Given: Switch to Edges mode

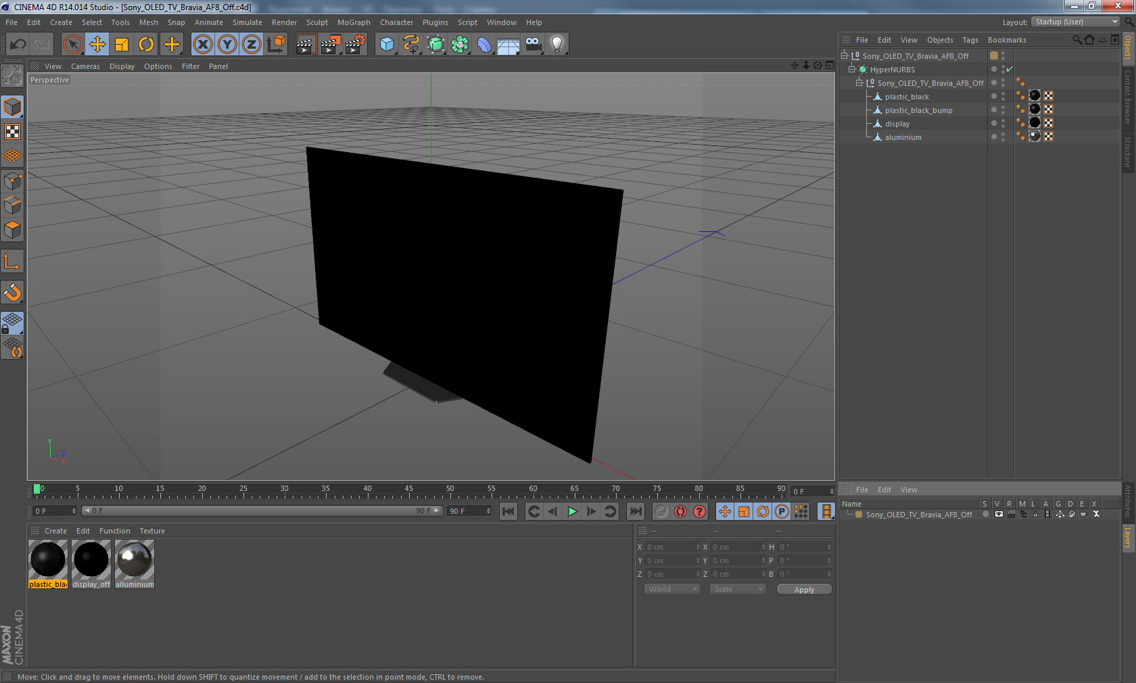Looking at the screenshot, I should point(12,205).
